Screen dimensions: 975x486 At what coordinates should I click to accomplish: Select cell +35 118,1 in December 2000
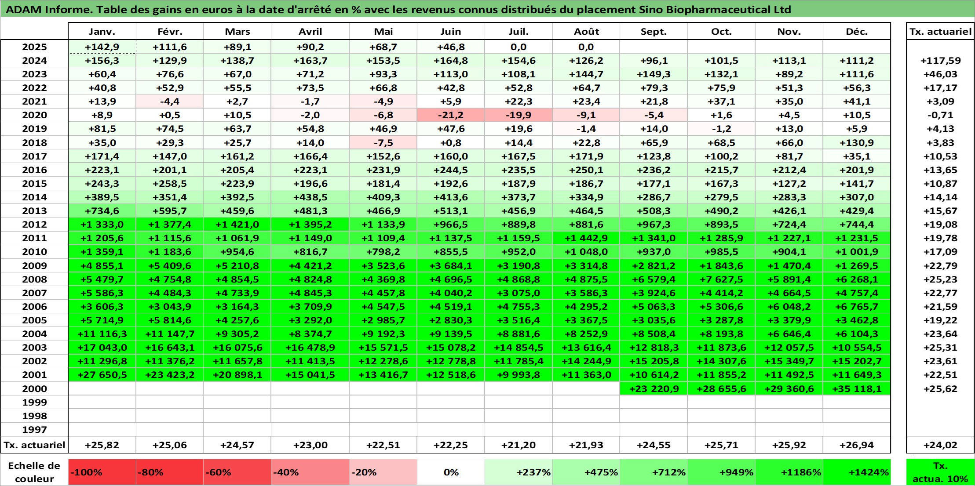[857, 389]
